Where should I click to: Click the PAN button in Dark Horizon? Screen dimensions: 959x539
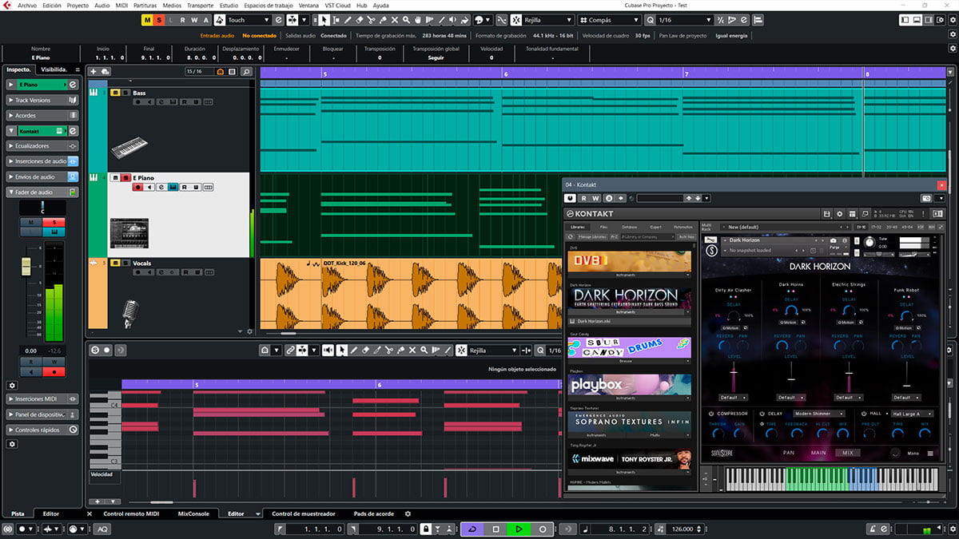click(789, 453)
